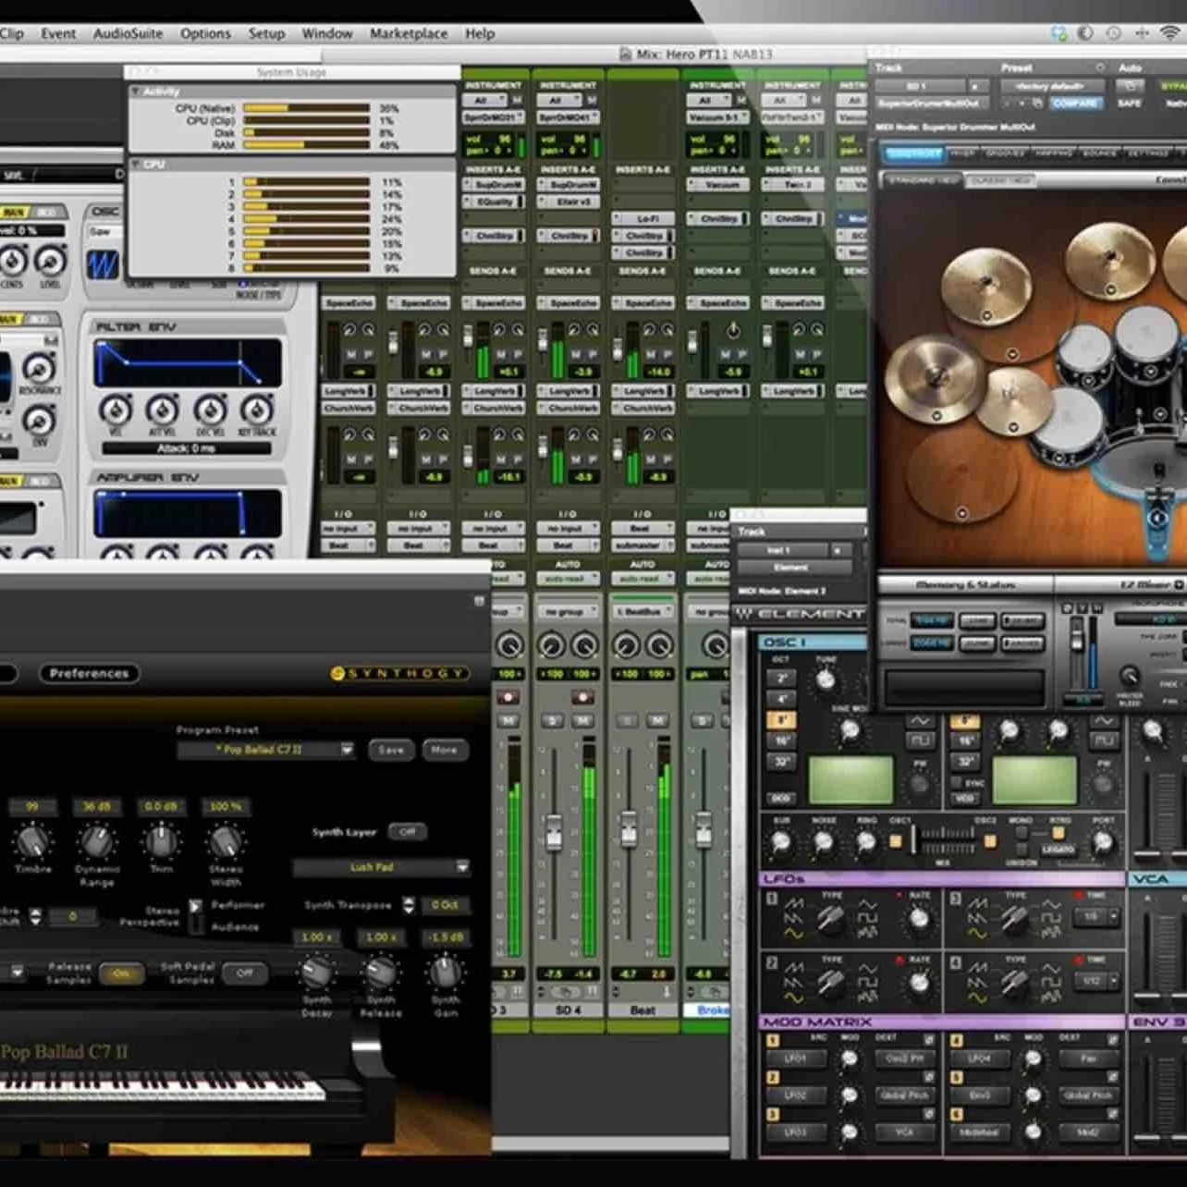The width and height of the screenshot is (1187, 1187).
Task: Click the power icon on the send
Action: click(733, 330)
